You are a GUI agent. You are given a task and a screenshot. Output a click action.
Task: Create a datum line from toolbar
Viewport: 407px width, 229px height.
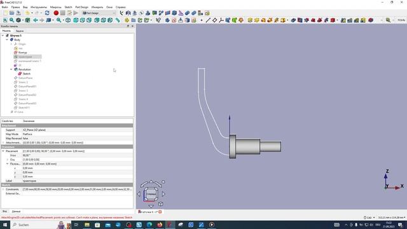pos(208,20)
